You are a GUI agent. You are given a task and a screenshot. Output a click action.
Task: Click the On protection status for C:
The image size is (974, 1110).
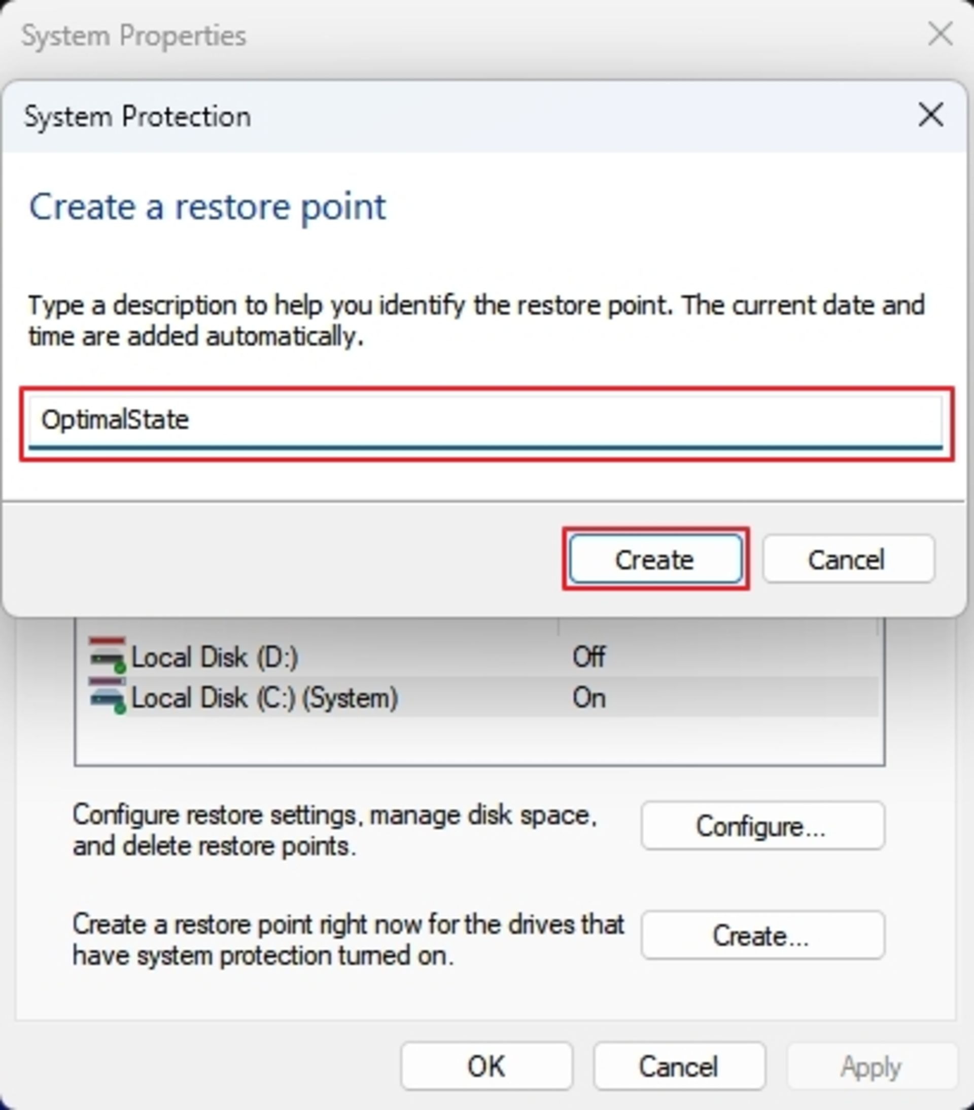click(x=588, y=697)
